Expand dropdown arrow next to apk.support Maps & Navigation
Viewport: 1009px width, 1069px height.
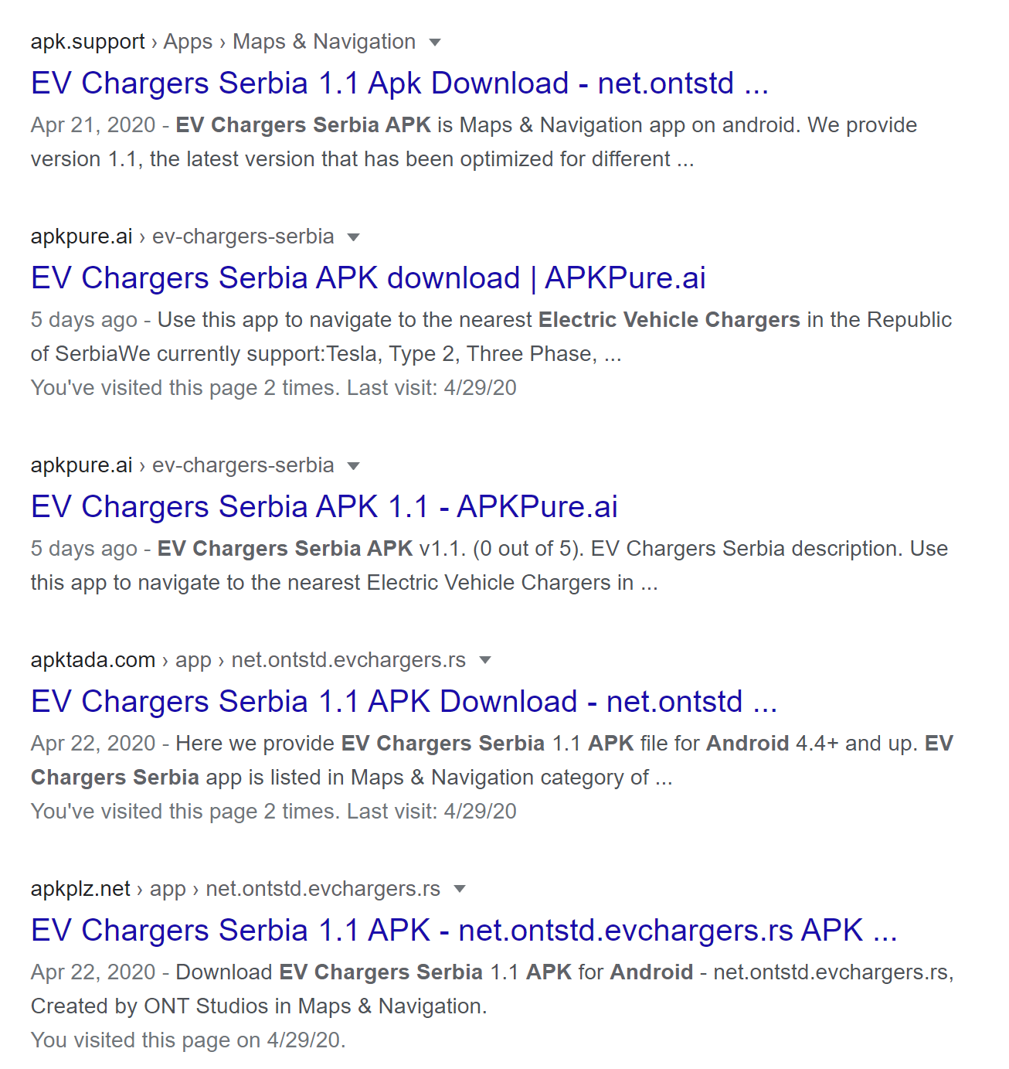(x=435, y=43)
